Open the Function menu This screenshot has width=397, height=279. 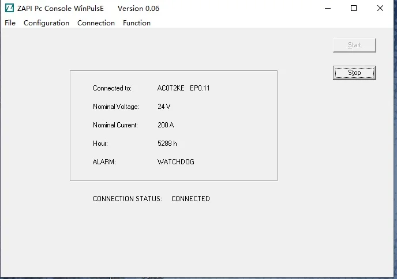coord(137,23)
